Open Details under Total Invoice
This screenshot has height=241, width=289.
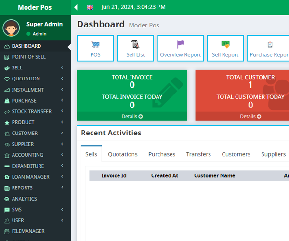tap(132, 116)
